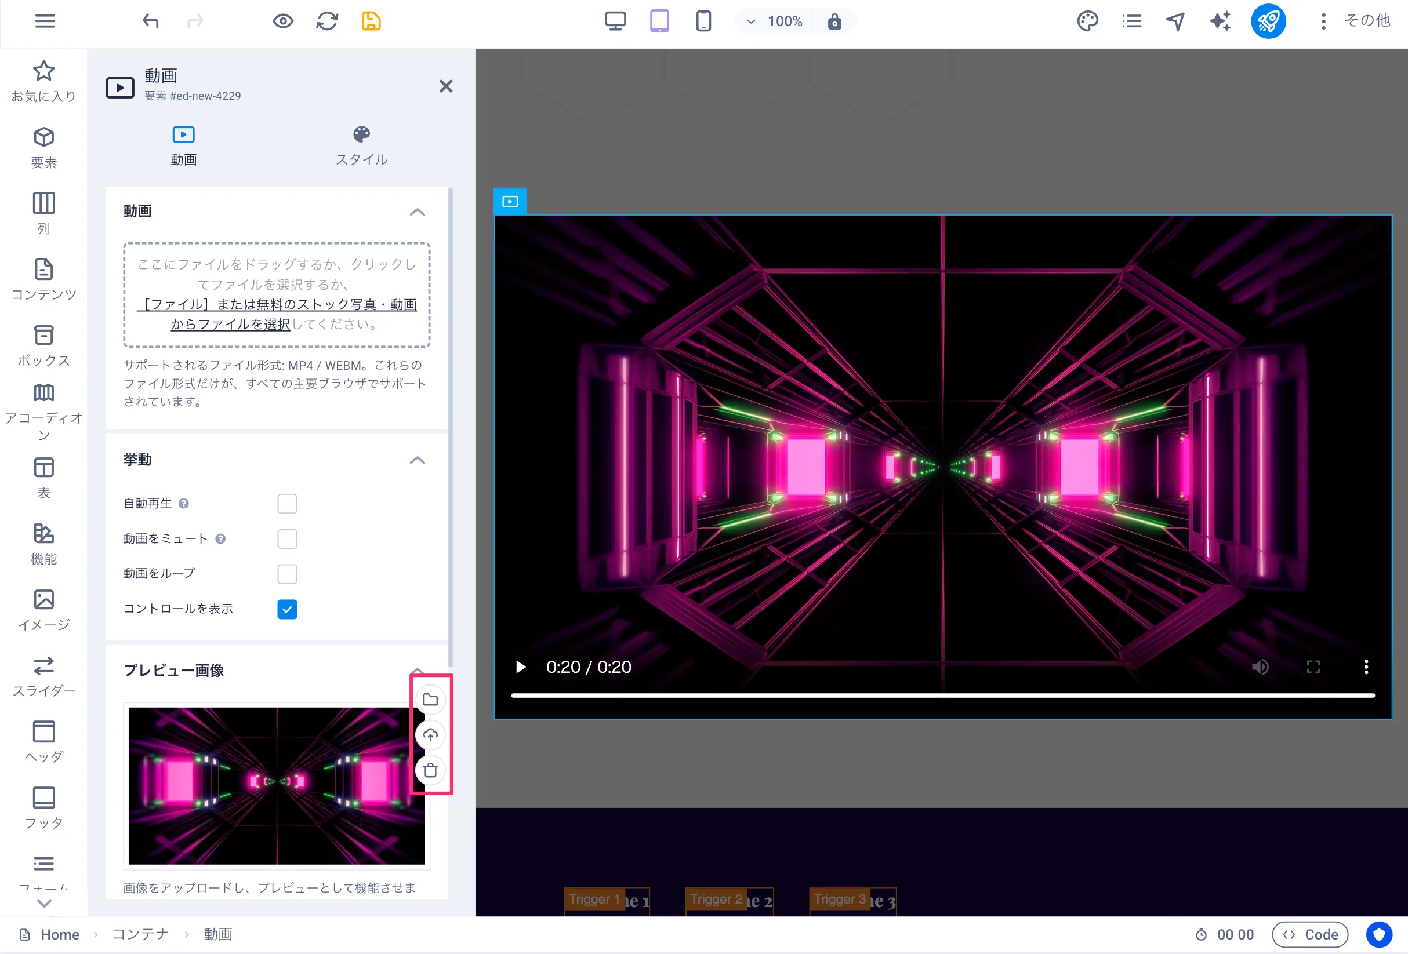The image size is (1408, 954).
Task: Open the Code editor button
Action: coord(1309,934)
